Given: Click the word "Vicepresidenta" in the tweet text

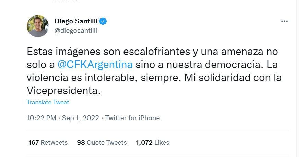Looking at the screenshot, I should click(63, 90).
